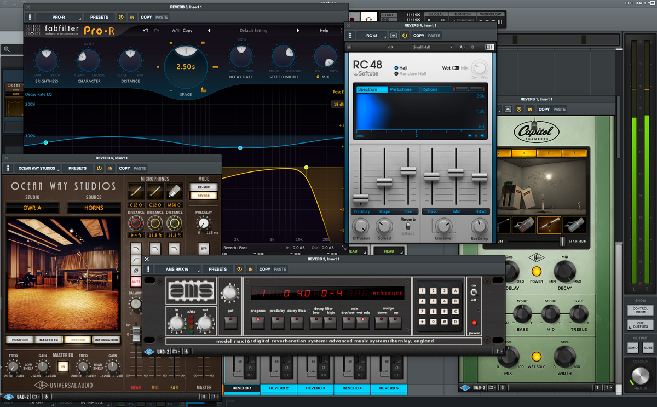Click phase invert icon in Ocean Way

point(136,271)
